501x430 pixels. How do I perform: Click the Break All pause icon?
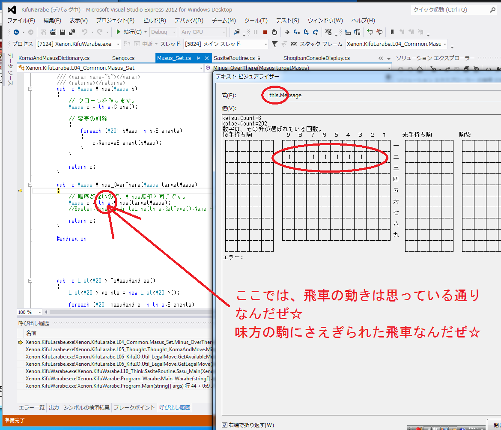[x=256, y=32]
